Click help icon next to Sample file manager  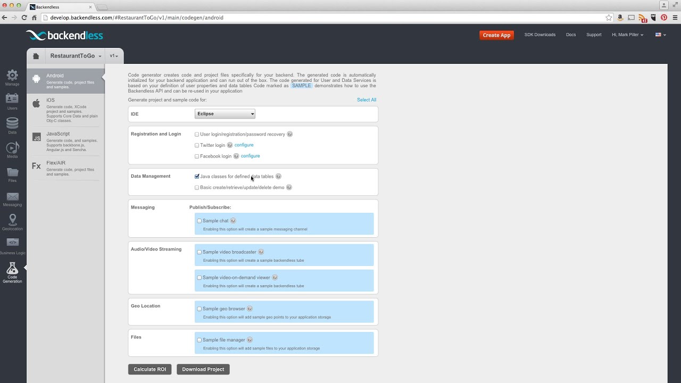250,340
